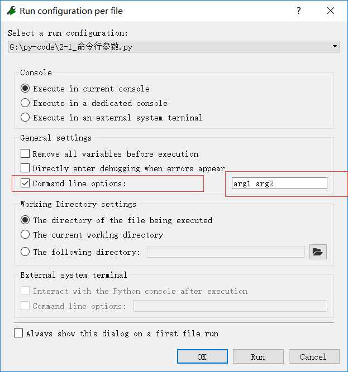Screen dimensions: 348x372
Task: Uncheck Command line options checkbox
Action: point(25,183)
